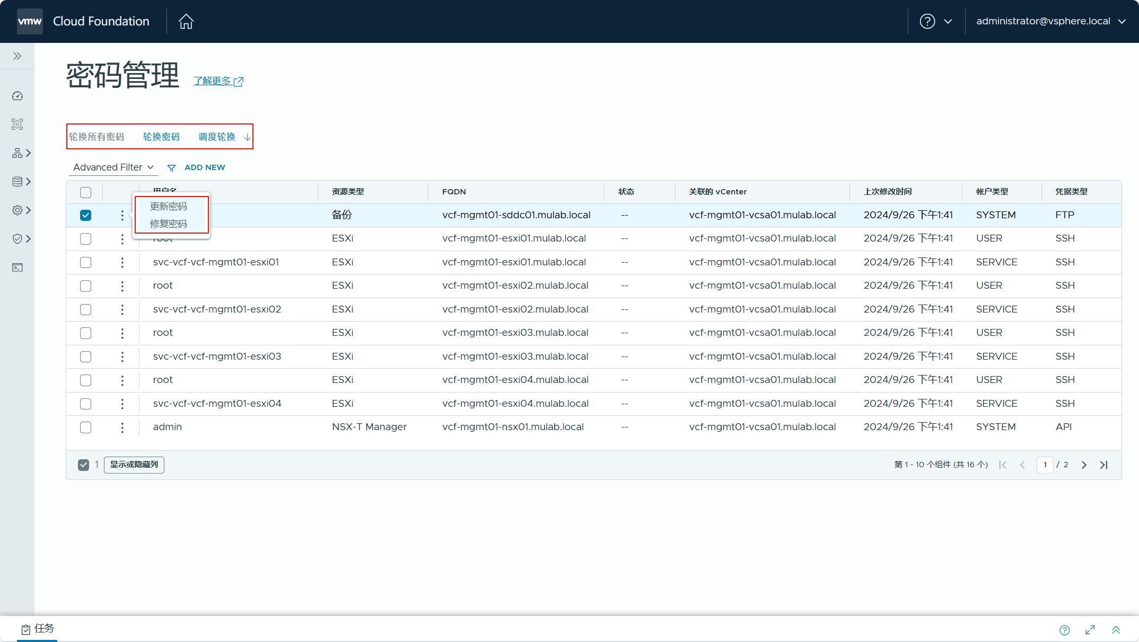The width and height of the screenshot is (1139, 642).
Task: Open the lifecycle storage stack icon in sidebar
Action: click(x=17, y=182)
